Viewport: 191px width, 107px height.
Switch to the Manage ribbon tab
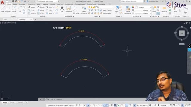(x=45, y=4)
